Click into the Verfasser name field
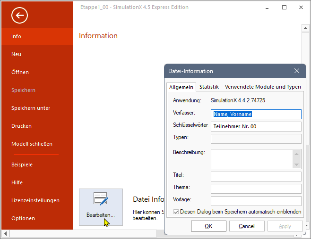The width and height of the screenshot is (311, 239). tap(256, 114)
